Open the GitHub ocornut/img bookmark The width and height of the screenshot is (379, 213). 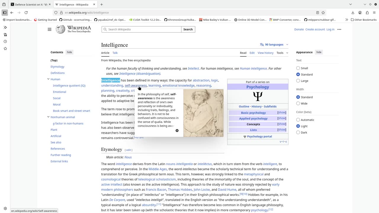coord(76,20)
